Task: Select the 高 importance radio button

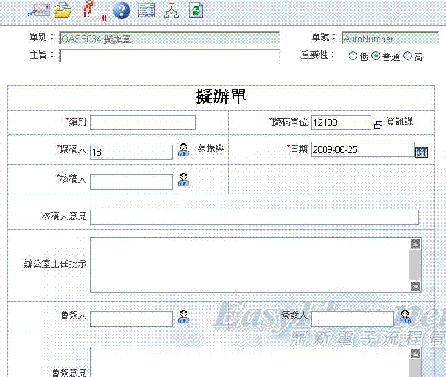Action: (407, 57)
